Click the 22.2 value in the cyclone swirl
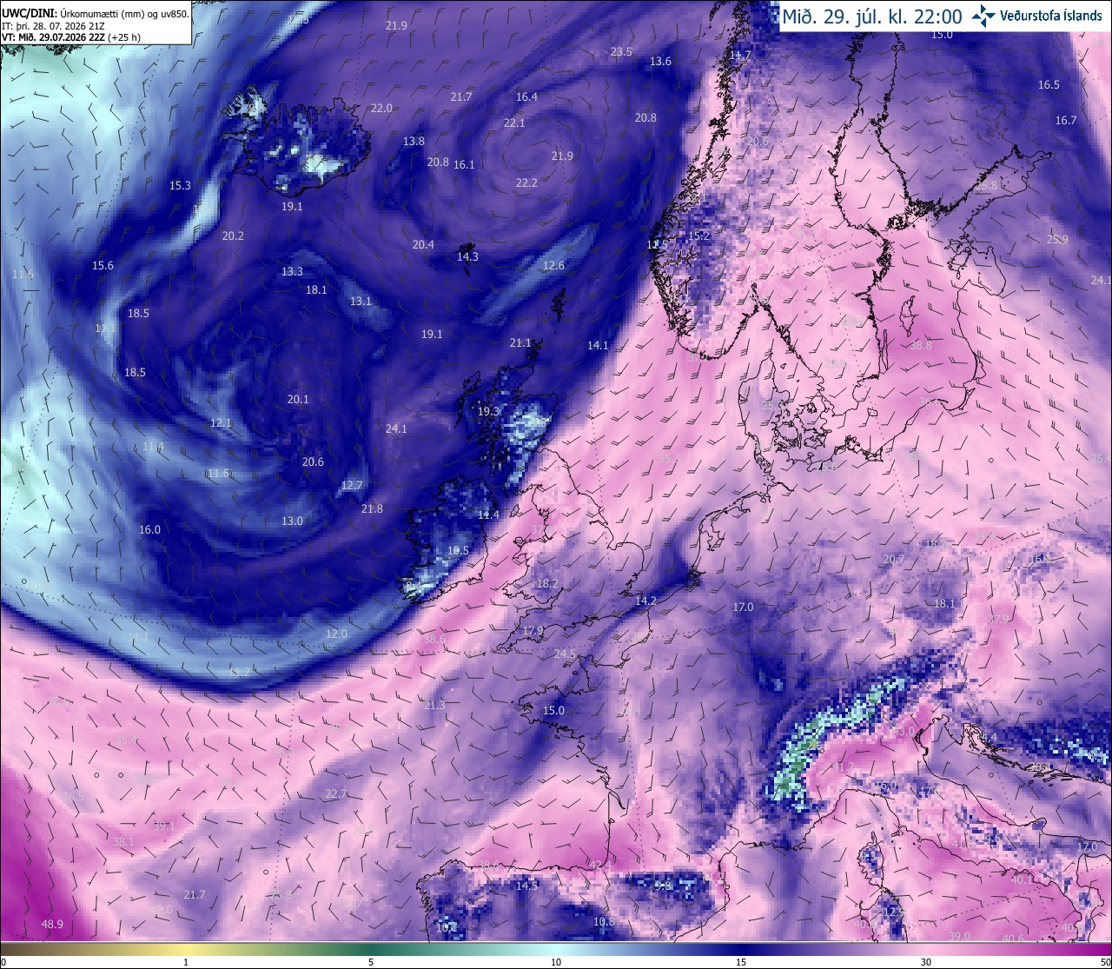The width and height of the screenshot is (1112, 969). [526, 183]
